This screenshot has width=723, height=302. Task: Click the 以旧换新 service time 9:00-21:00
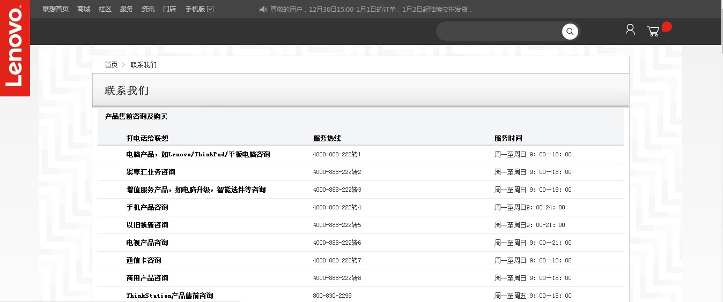coord(530,225)
